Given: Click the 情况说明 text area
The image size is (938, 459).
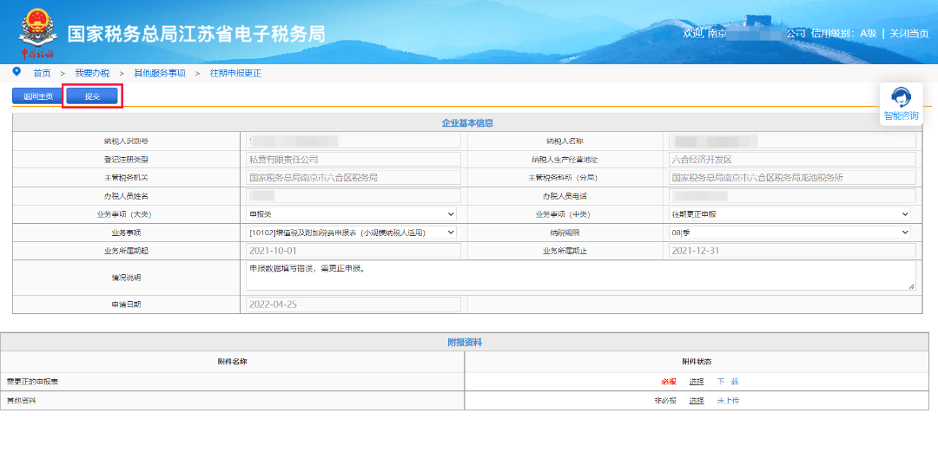Looking at the screenshot, I should click(x=580, y=277).
